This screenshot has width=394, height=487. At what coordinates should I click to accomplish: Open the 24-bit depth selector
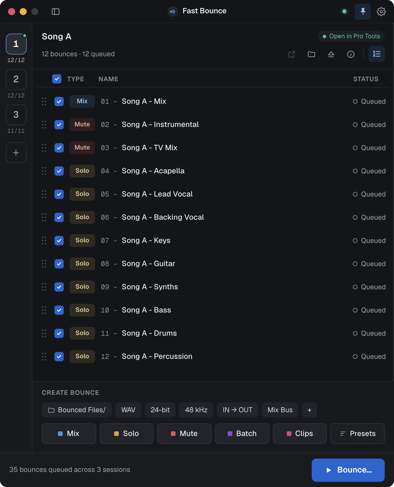click(160, 410)
